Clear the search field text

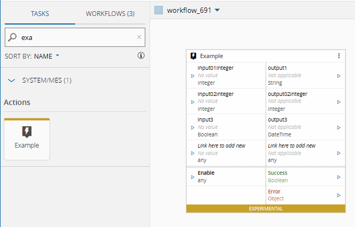(x=139, y=37)
